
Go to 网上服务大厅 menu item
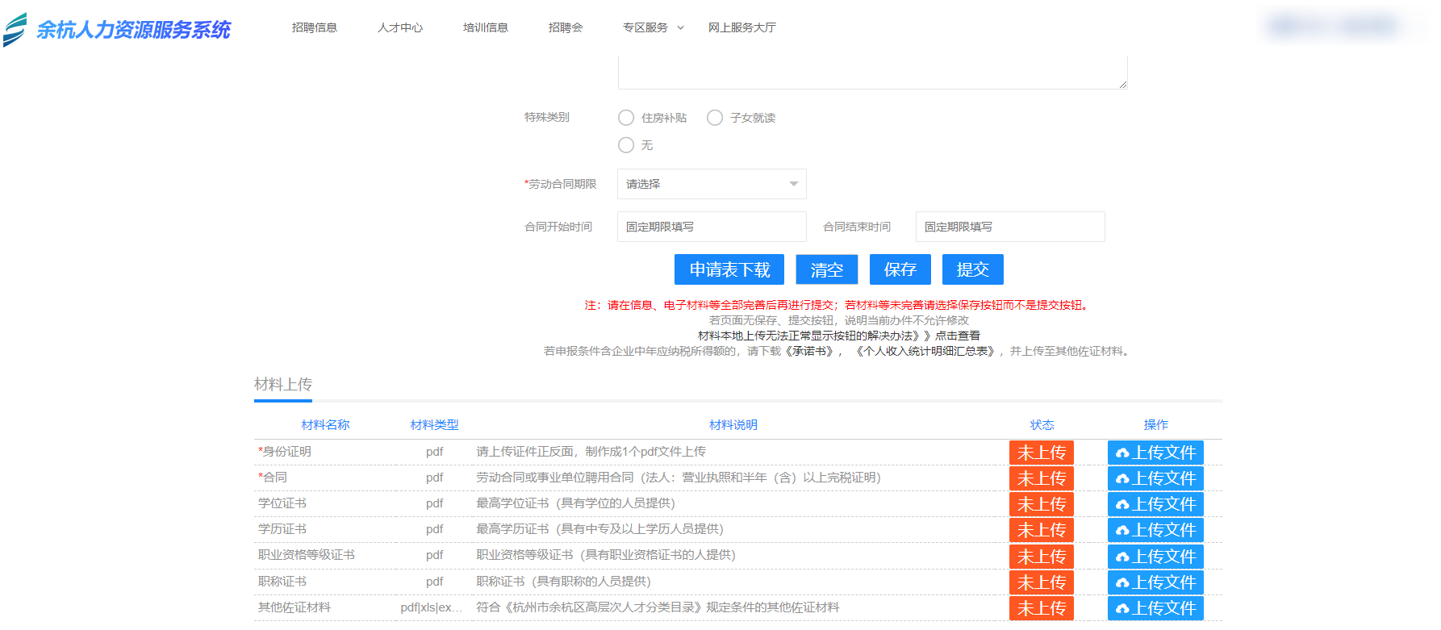click(741, 27)
